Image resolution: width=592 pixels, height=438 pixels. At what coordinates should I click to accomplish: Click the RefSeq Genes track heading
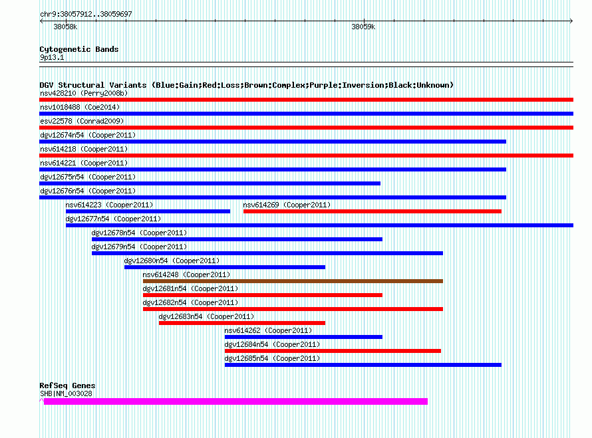pyautogui.click(x=67, y=385)
